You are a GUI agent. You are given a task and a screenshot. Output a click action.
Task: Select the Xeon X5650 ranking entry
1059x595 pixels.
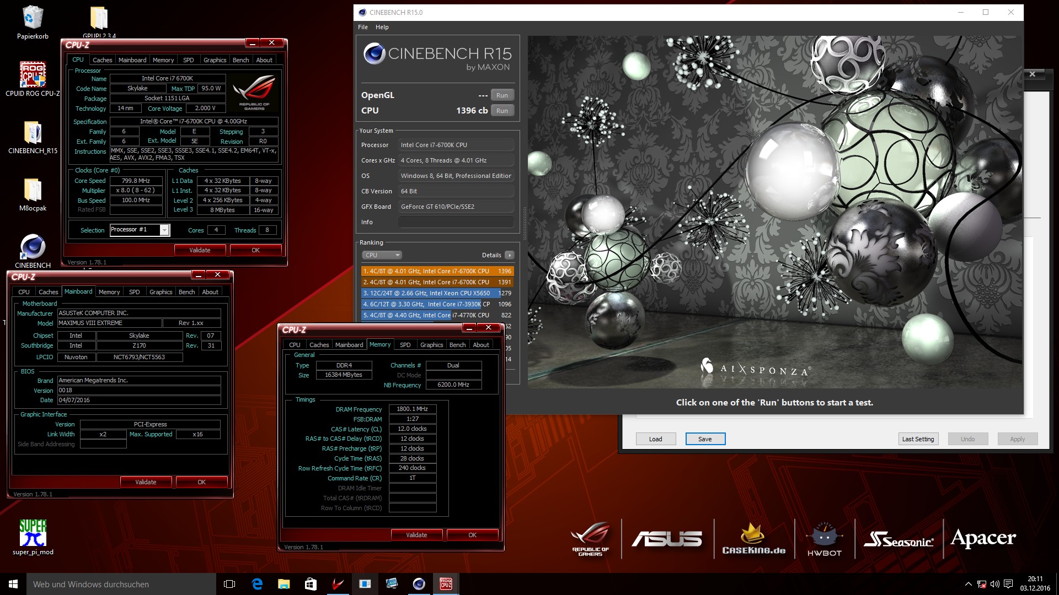(437, 293)
